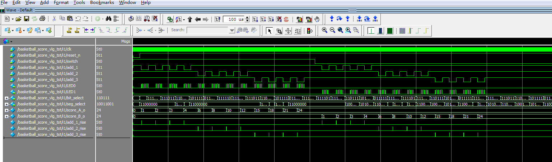Select the solid green waveform icon
This screenshot has height=162, width=552.
(390, 31)
